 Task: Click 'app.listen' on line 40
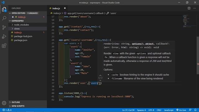[65, 93]
